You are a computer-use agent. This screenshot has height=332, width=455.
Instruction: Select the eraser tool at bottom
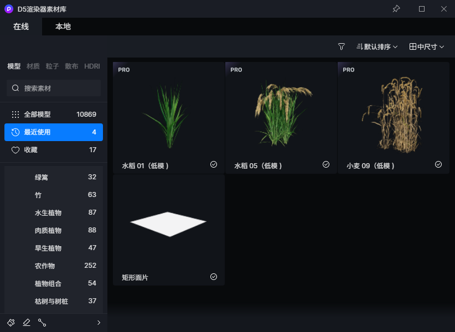pos(27,323)
